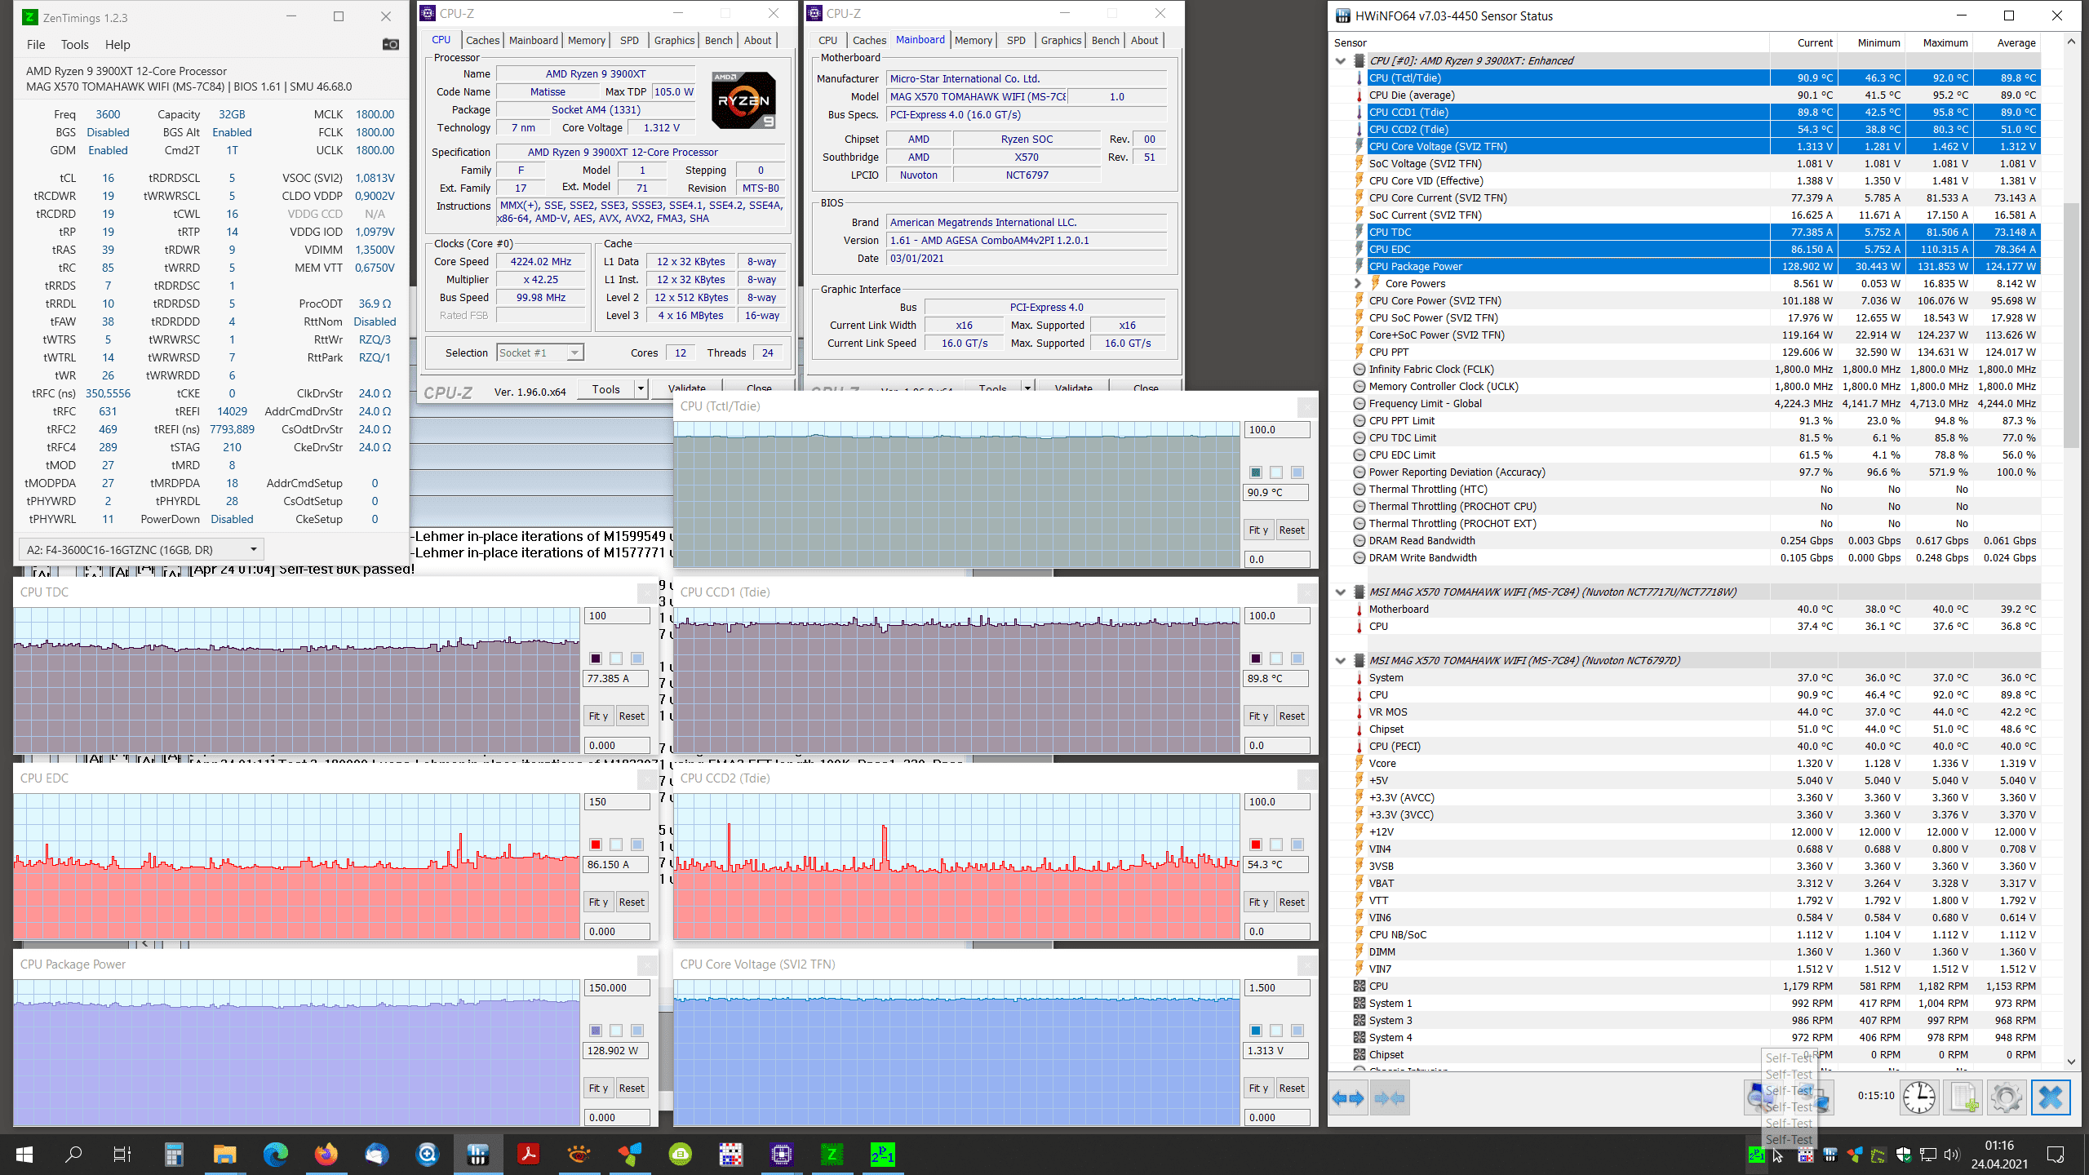Viewport: 2089px width, 1175px height.
Task: Click dark purple color swatch in CPU TDC graph
Action: 596,658
